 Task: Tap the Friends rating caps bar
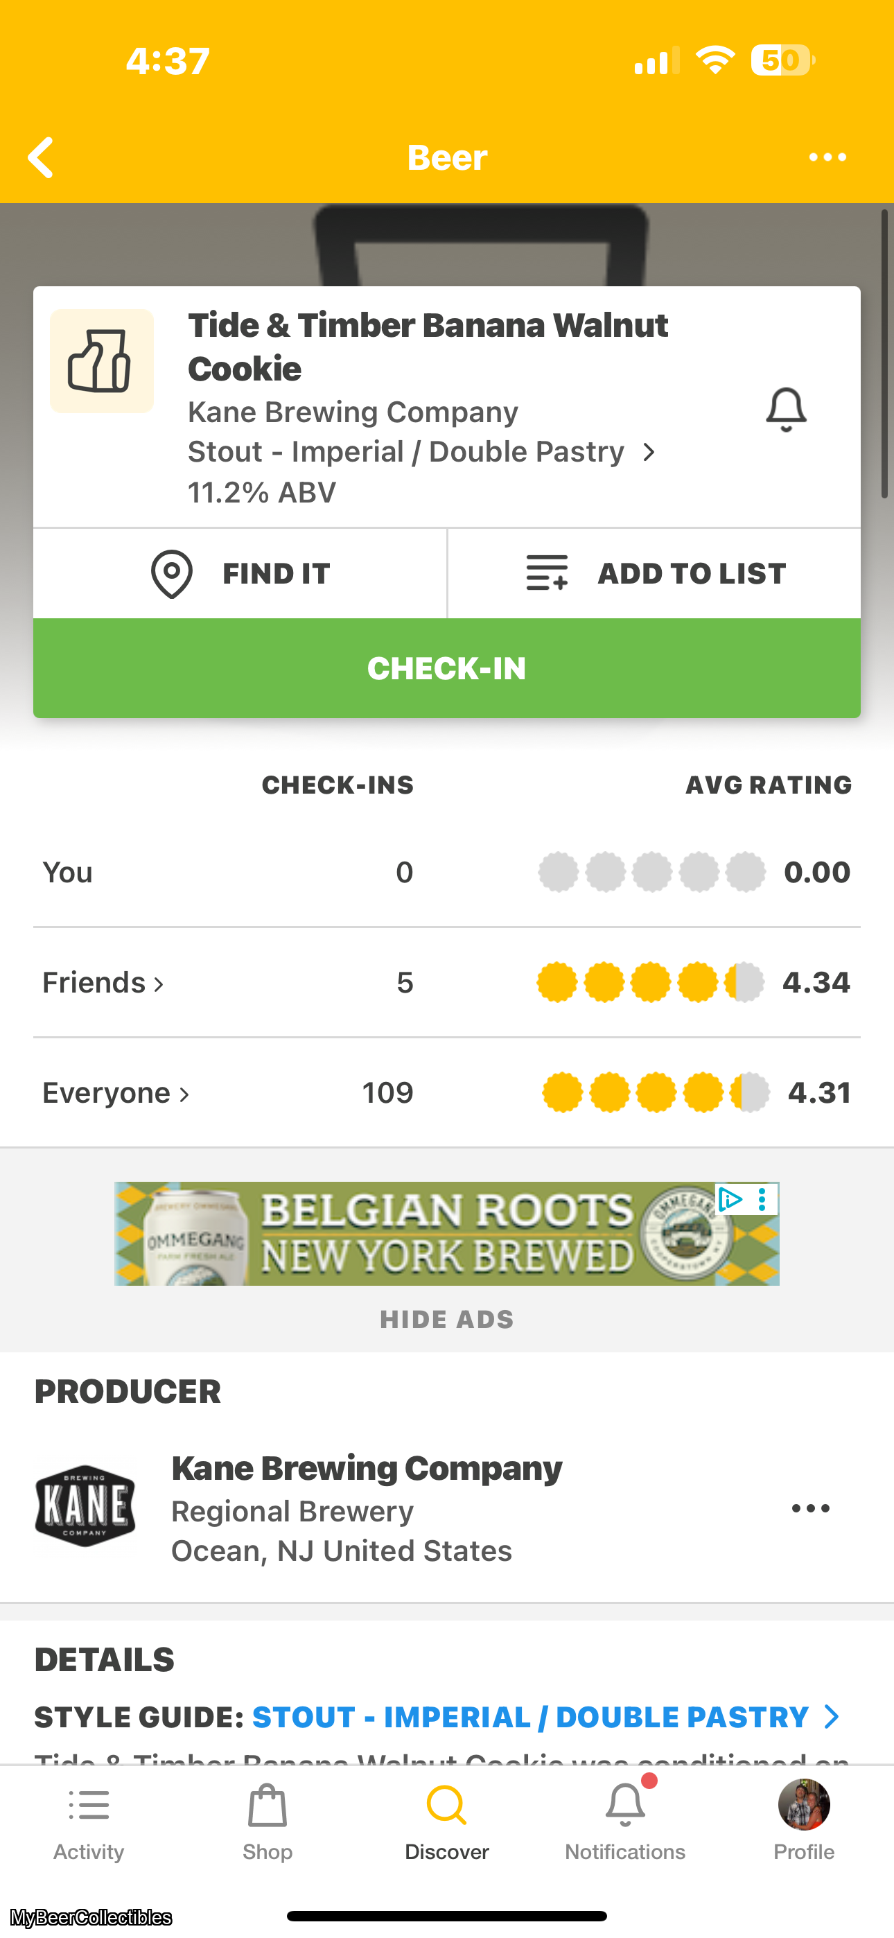tap(650, 983)
